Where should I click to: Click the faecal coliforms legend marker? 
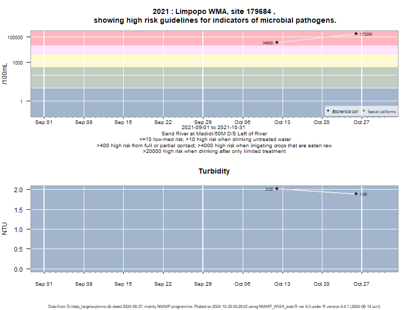(364, 111)
